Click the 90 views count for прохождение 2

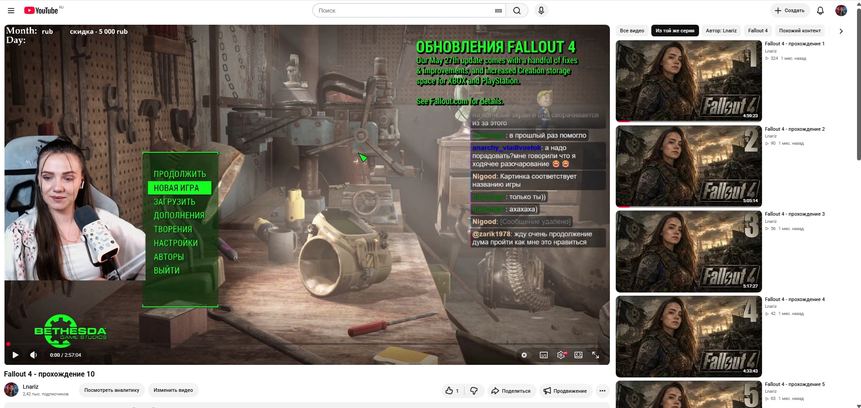771,143
